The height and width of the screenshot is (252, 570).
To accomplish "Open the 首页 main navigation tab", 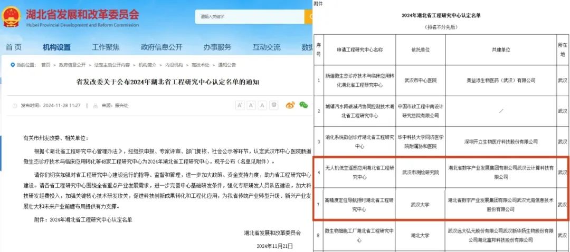I will [x=14, y=47].
